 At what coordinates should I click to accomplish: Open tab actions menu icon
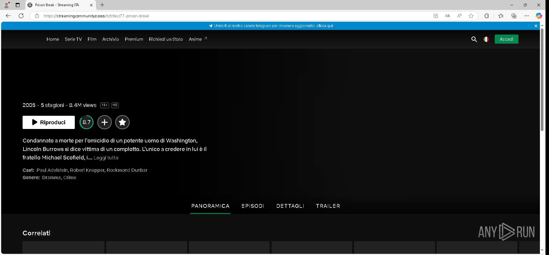point(18,5)
